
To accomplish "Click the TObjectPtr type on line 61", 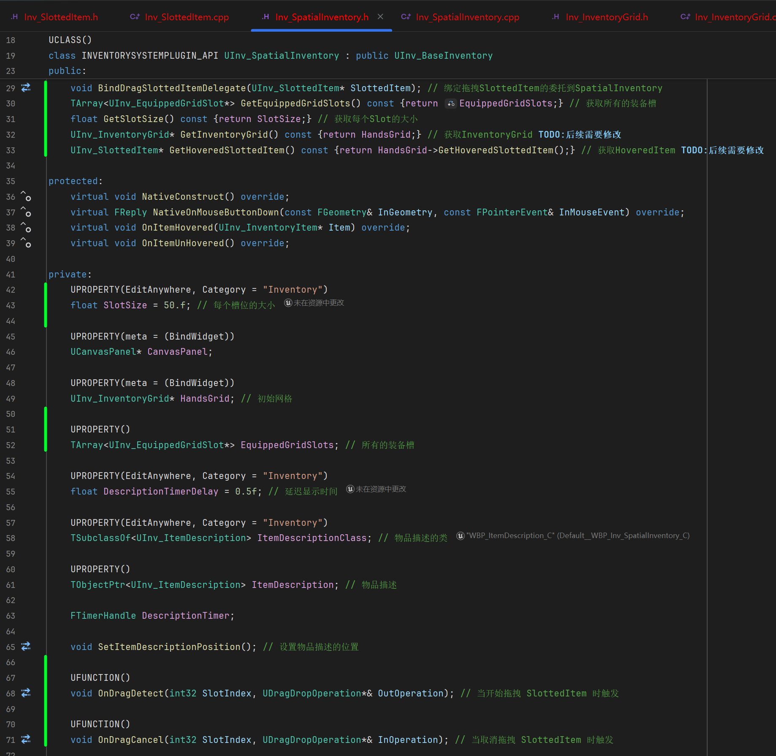I will coord(98,585).
